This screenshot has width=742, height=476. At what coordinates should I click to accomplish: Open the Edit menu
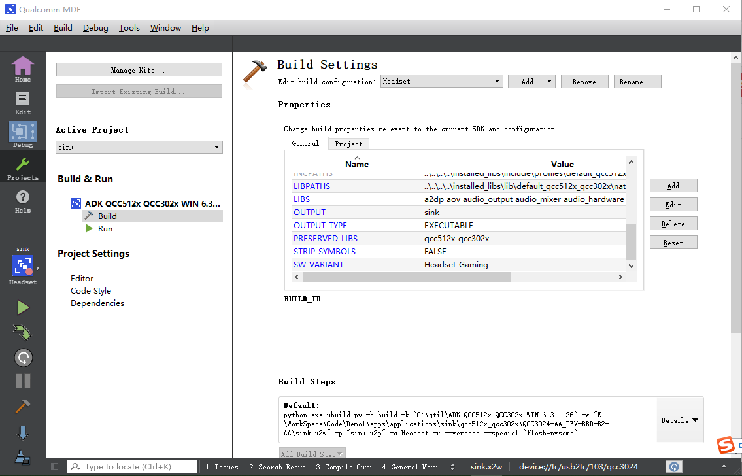(x=36, y=28)
